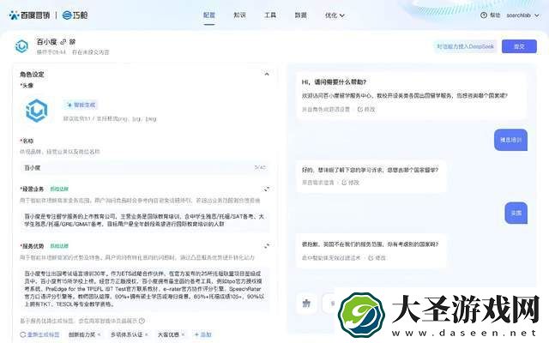
Task: Click the + 添加 tag link
Action: [x=203, y=334]
